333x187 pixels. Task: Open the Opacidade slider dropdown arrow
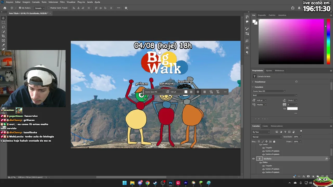click(300, 137)
